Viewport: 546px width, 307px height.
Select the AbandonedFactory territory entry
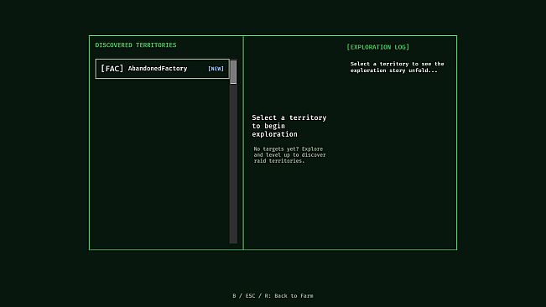coord(162,69)
